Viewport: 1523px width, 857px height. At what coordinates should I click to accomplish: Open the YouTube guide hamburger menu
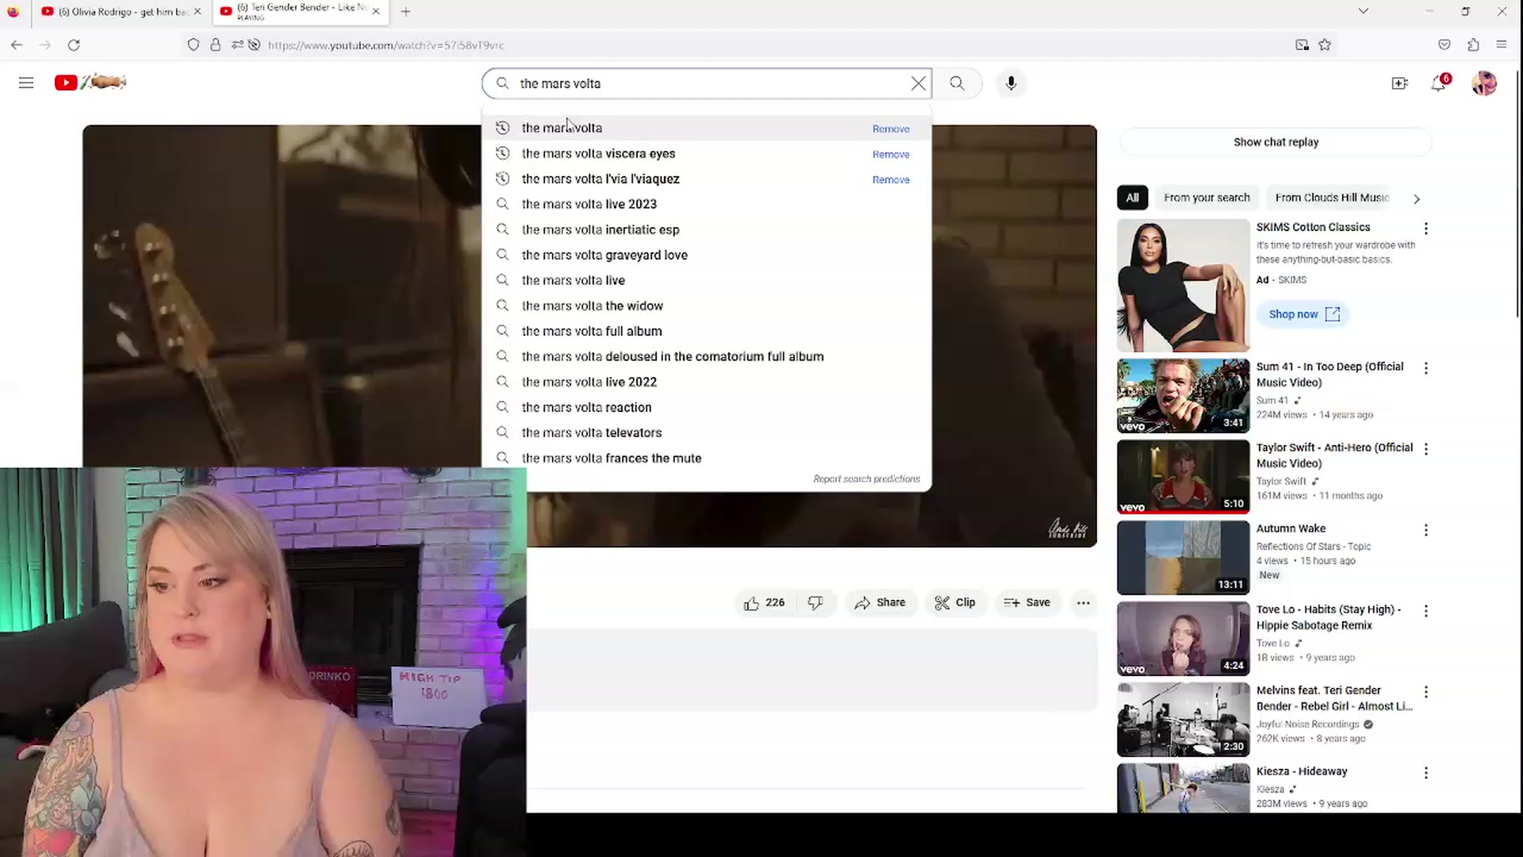tap(26, 83)
